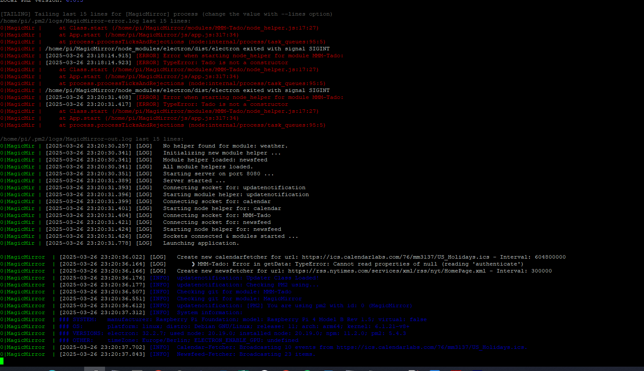Click "Starting server on port 8080" message

coord(218,174)
